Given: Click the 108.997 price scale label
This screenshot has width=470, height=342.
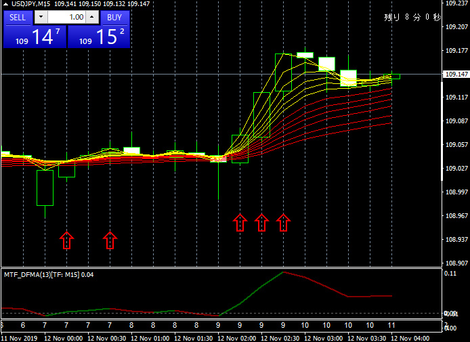Looking at the screenshot, I should pos(456,192).
